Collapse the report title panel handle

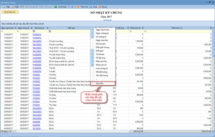[x=107, y=20]
